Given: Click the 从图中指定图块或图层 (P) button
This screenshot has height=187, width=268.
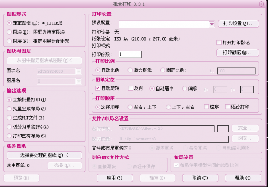Looking at the screenshot, I should click(x=44, y=60).
